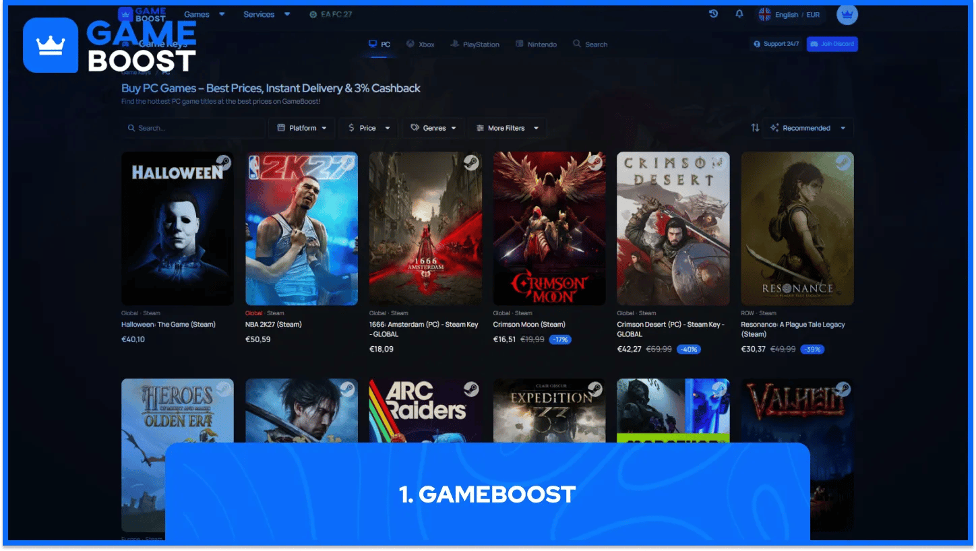Open Halloween: The Game (Steam) title
Screen dimensions: 976x551
coord(169,325)
